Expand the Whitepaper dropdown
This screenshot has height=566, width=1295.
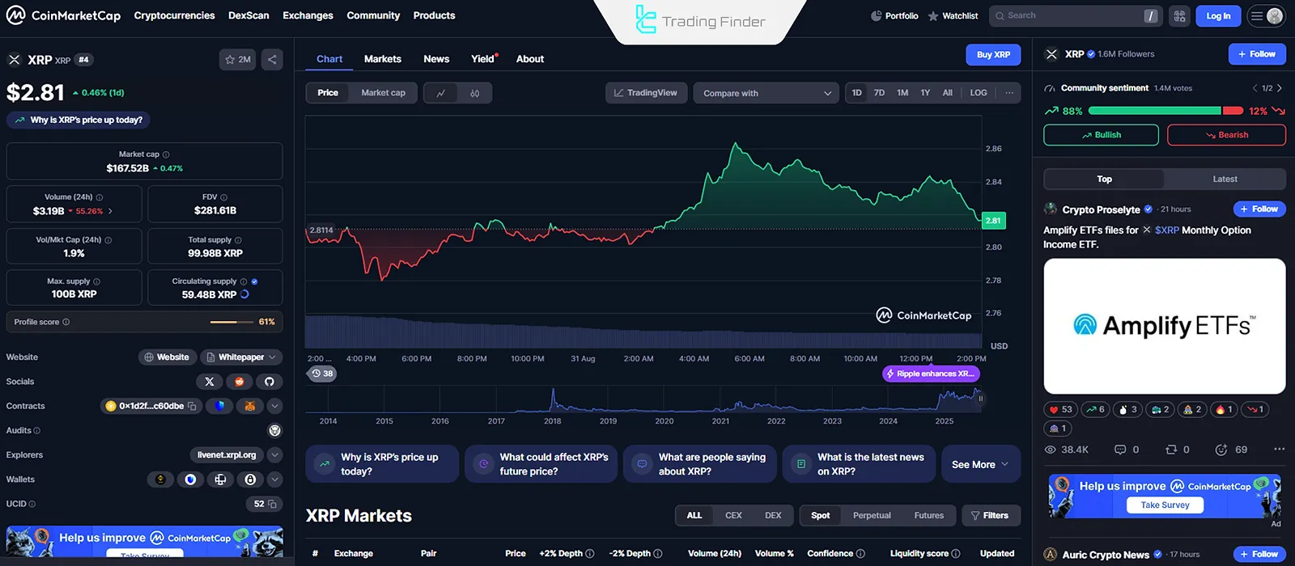240,357
